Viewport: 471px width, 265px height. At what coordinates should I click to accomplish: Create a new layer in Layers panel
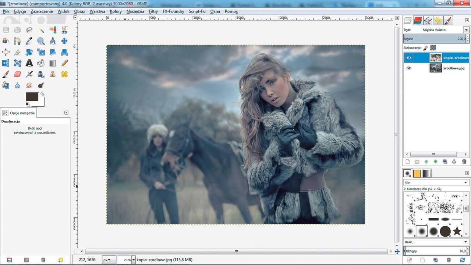tap(407, 162)
